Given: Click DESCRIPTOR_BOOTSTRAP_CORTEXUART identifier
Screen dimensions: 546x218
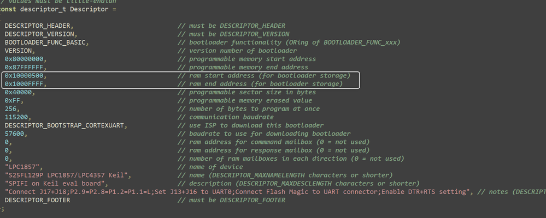Looking at the screenshot, I should pos(65,125).
